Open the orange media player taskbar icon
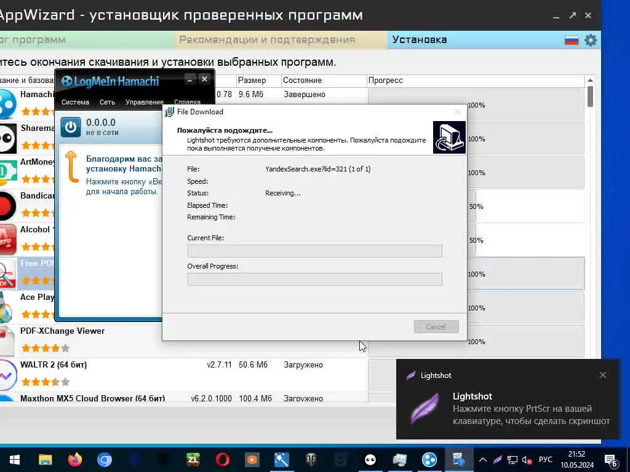 coord(252,460)
